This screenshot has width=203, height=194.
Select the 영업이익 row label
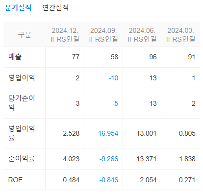point(22,77)
